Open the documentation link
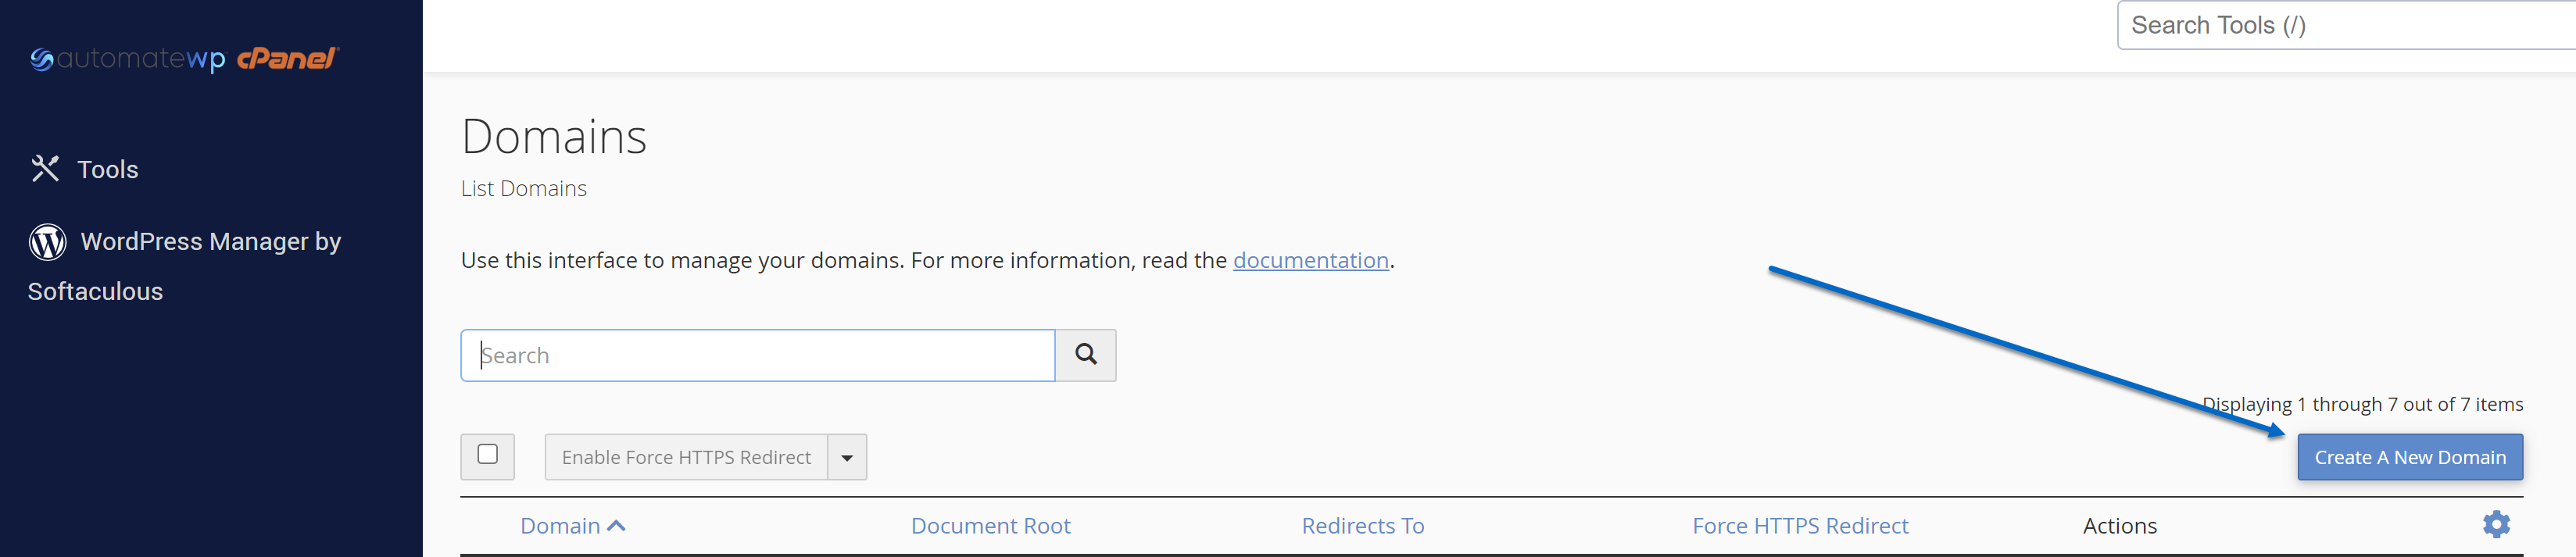Screen dimensions: 2576x557 pos(1310,260)
